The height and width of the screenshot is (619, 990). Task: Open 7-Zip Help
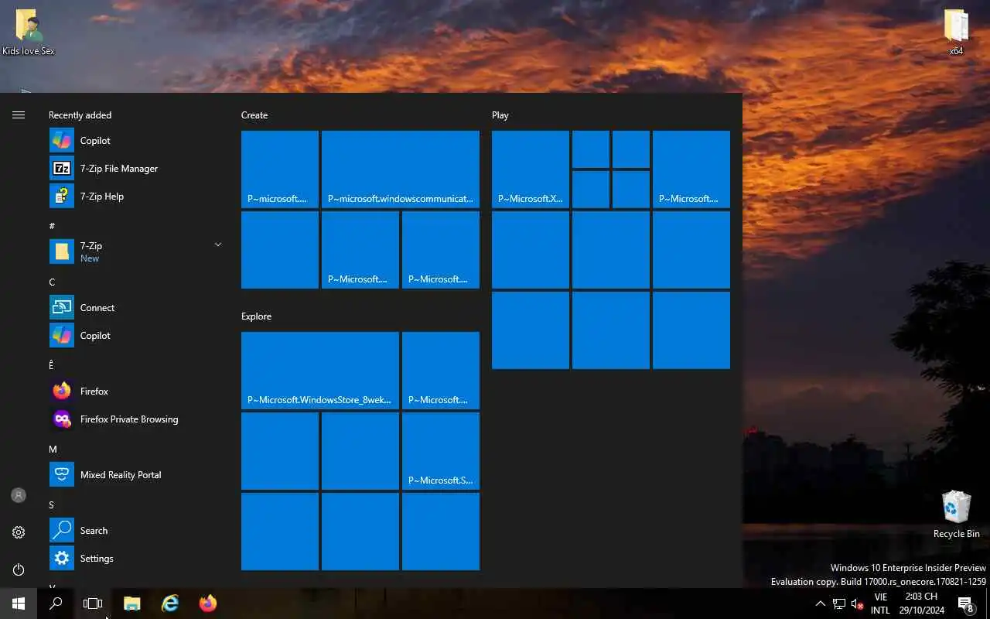pyautogui.click(x=135, y=196)
